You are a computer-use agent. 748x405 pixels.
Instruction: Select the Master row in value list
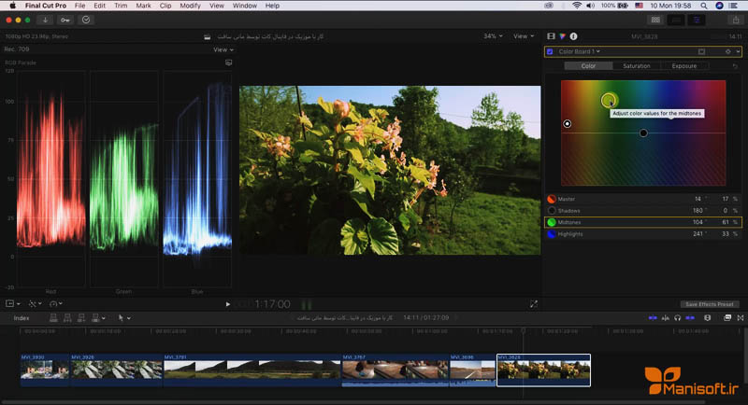point(642,199)
